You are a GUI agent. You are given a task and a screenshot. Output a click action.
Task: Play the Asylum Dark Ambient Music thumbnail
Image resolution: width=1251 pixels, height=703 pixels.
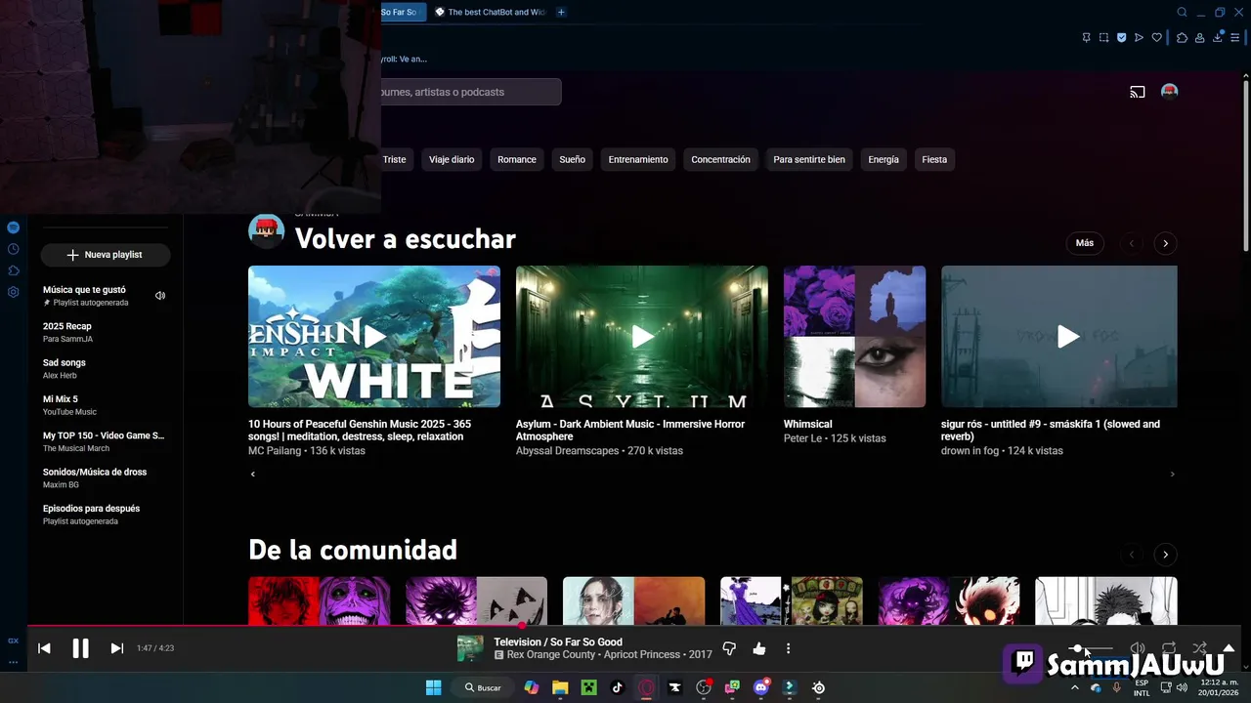[x=642, y=337]
